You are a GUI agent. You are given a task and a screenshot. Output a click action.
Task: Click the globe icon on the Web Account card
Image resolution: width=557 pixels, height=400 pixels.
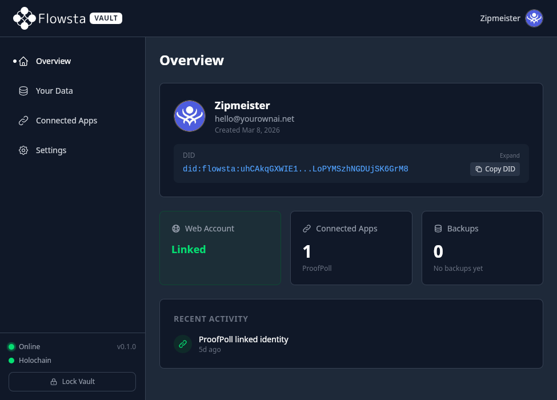point(176,229)
